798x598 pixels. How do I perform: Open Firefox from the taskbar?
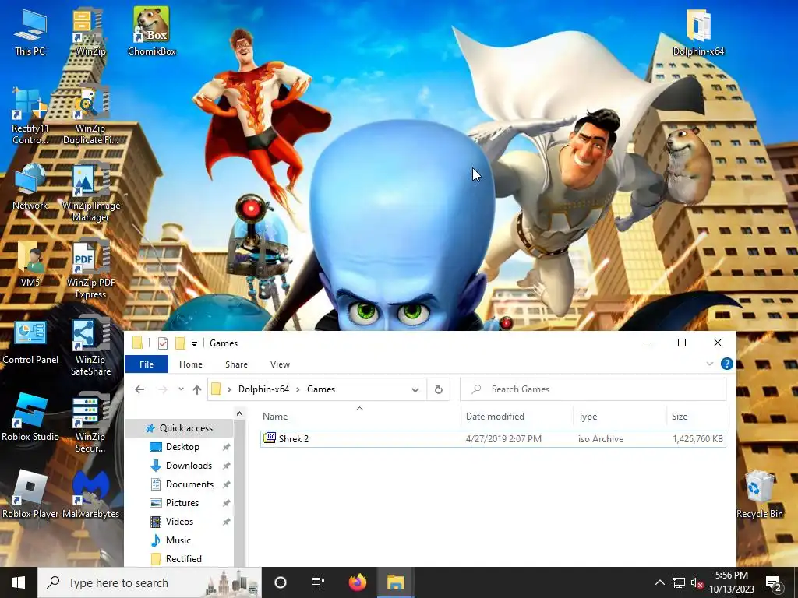pyautogui.click(x=357, y=582)
